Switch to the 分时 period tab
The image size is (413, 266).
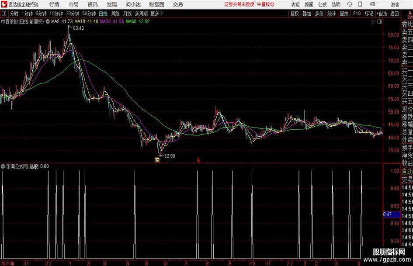point(14,14)
